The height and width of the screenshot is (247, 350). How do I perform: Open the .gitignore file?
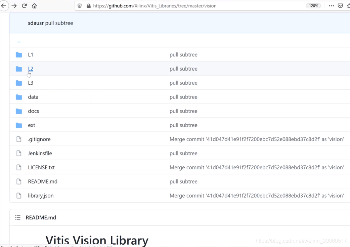[x=39, y=139]
